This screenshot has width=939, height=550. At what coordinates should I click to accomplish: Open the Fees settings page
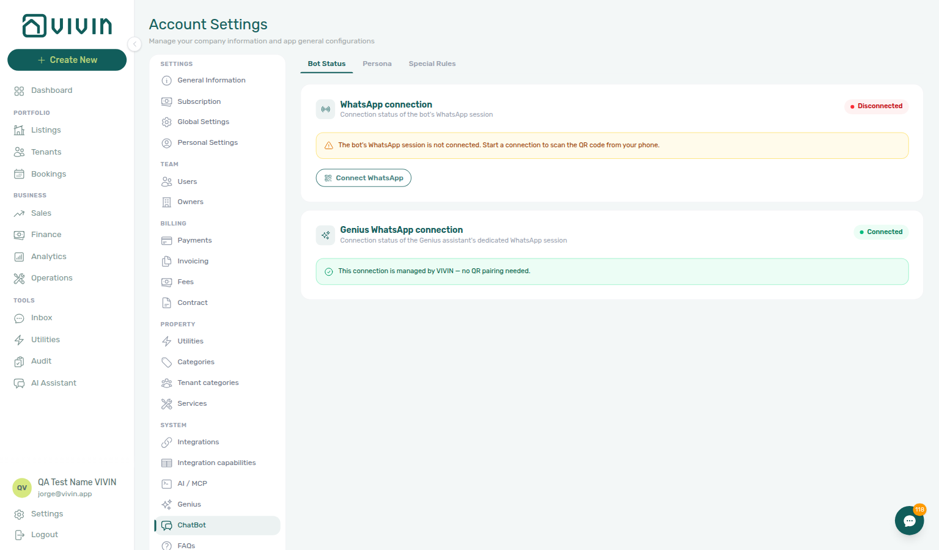click(x=217, y=282)
